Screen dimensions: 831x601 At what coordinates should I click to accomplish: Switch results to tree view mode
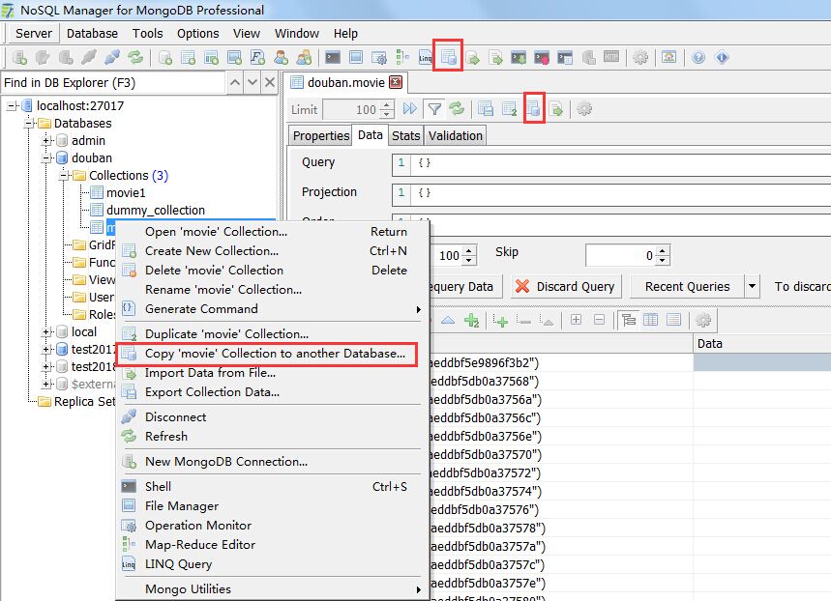(x=629, y=321)
